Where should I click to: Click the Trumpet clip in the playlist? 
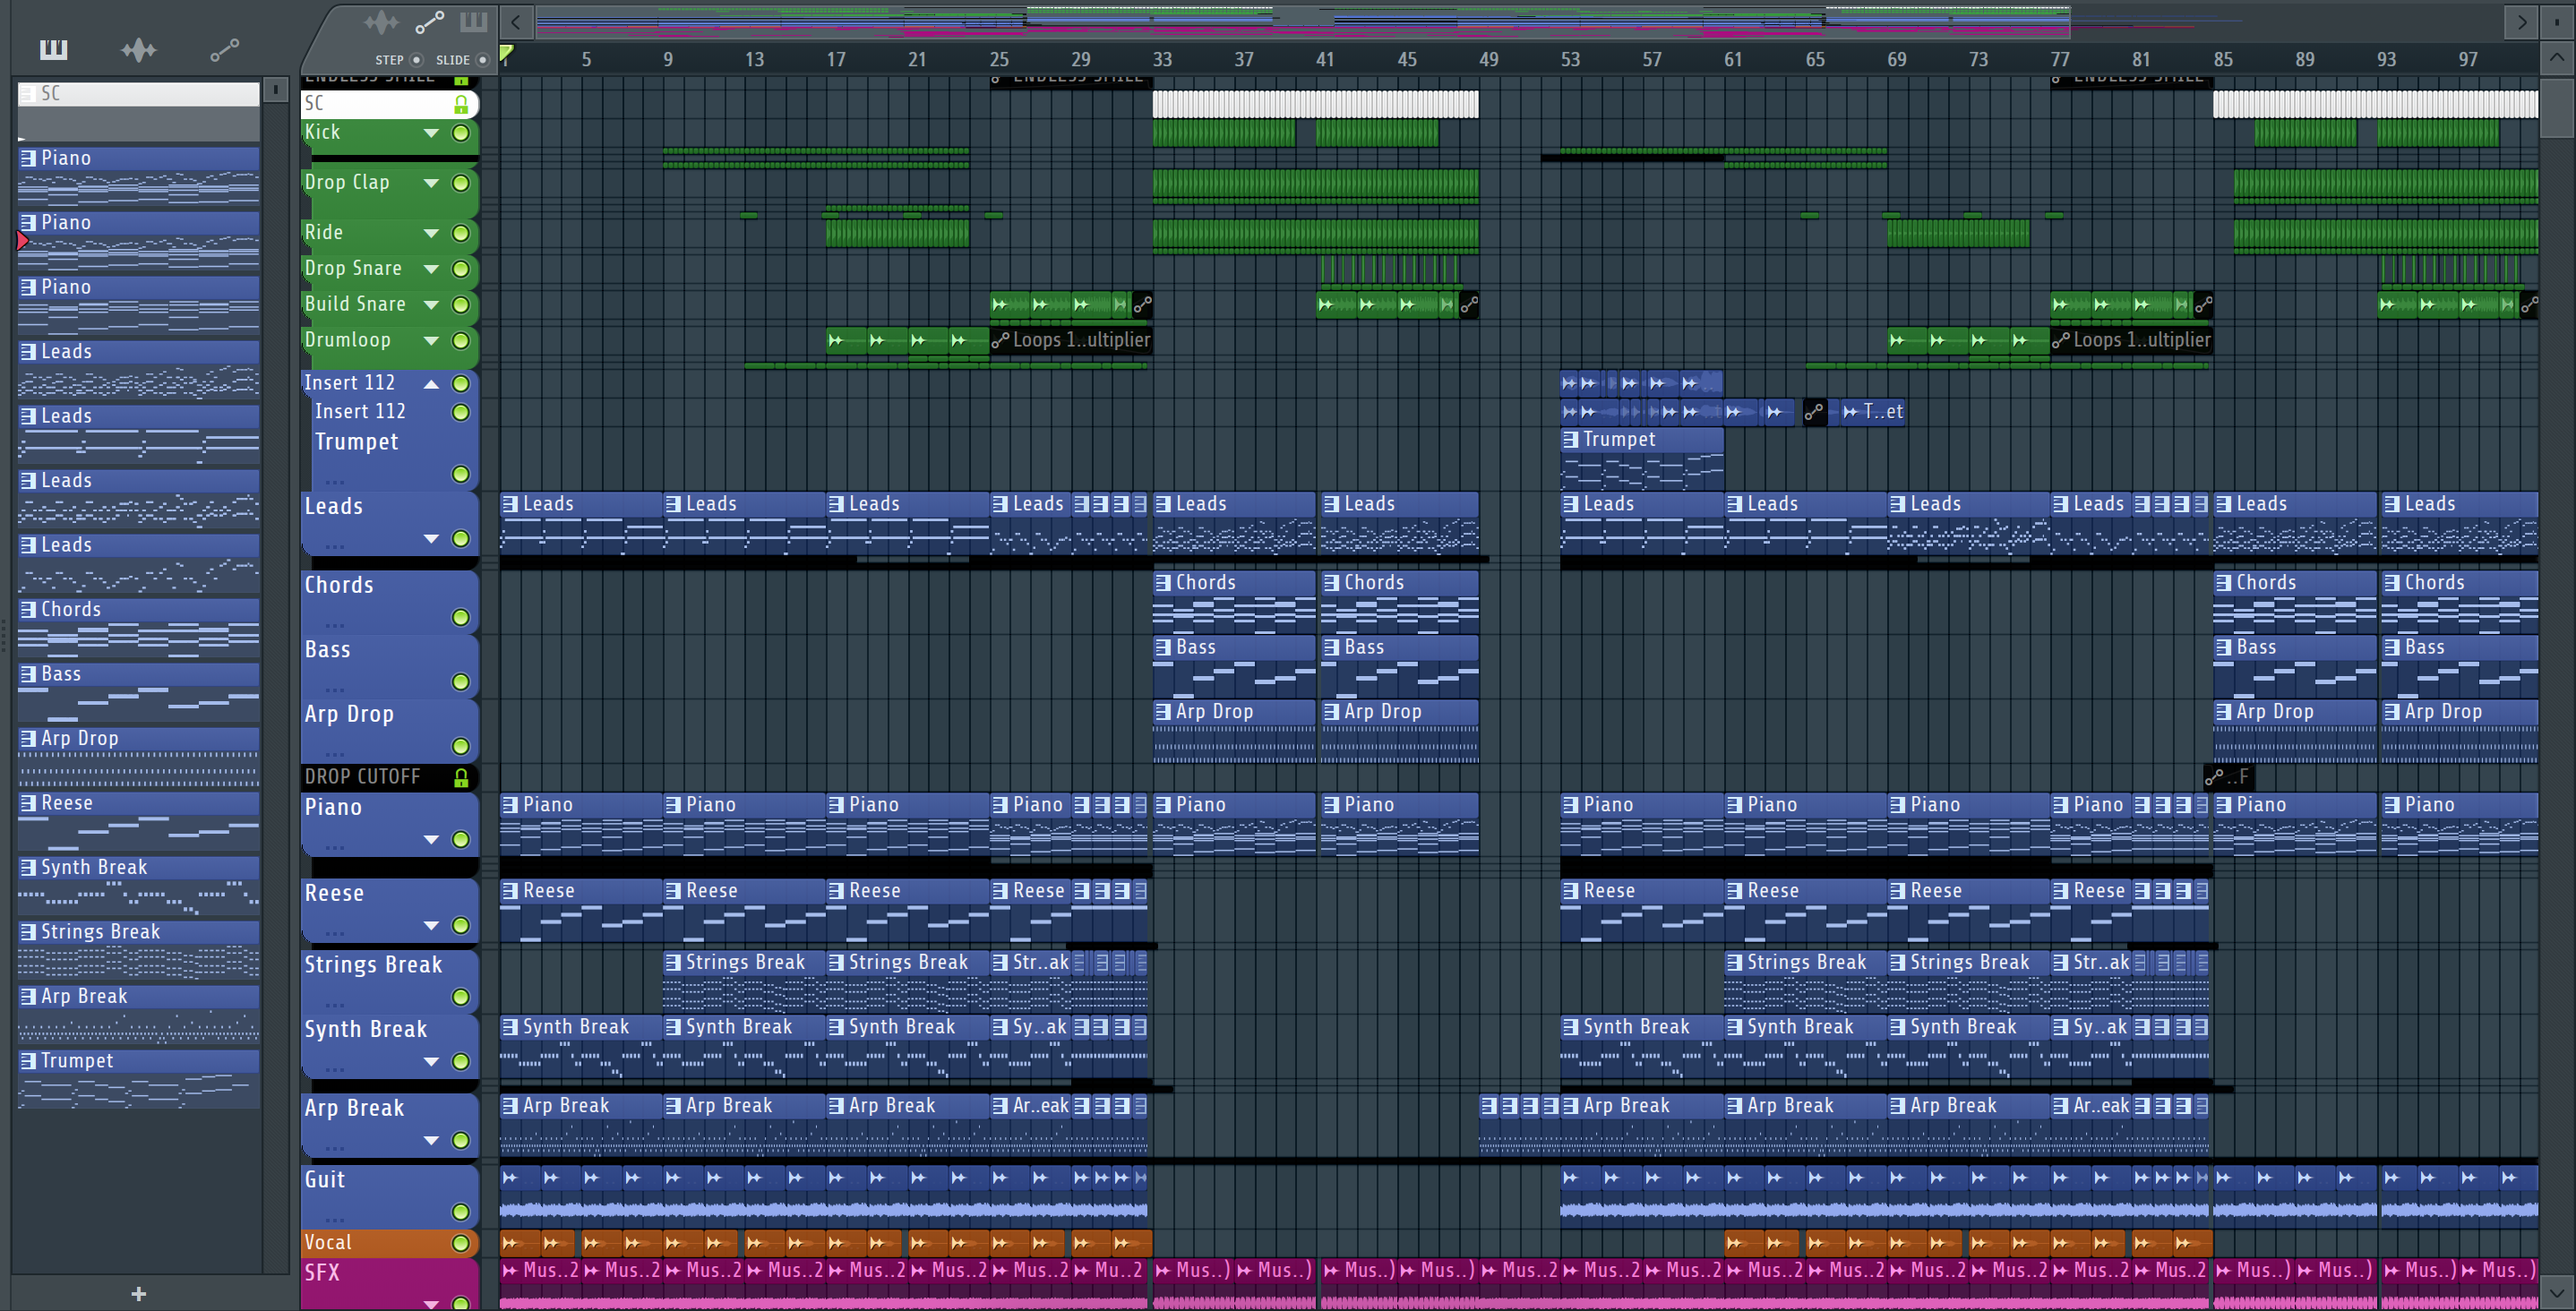(1641, 459)
